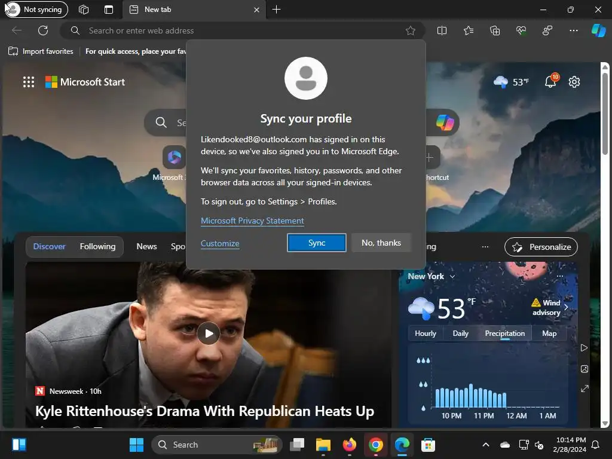Open split screen icon
Screen dimensions: 612x459
[442, 30]
